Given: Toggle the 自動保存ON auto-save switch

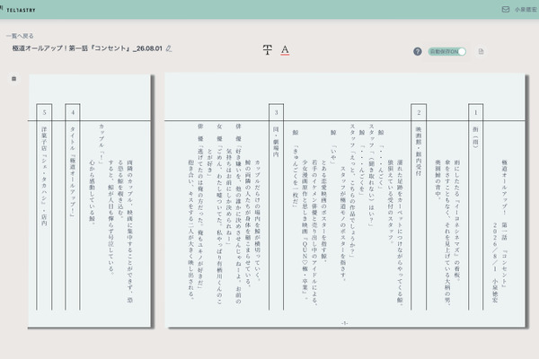Looking at the screenshot, I should coord(446,51).
